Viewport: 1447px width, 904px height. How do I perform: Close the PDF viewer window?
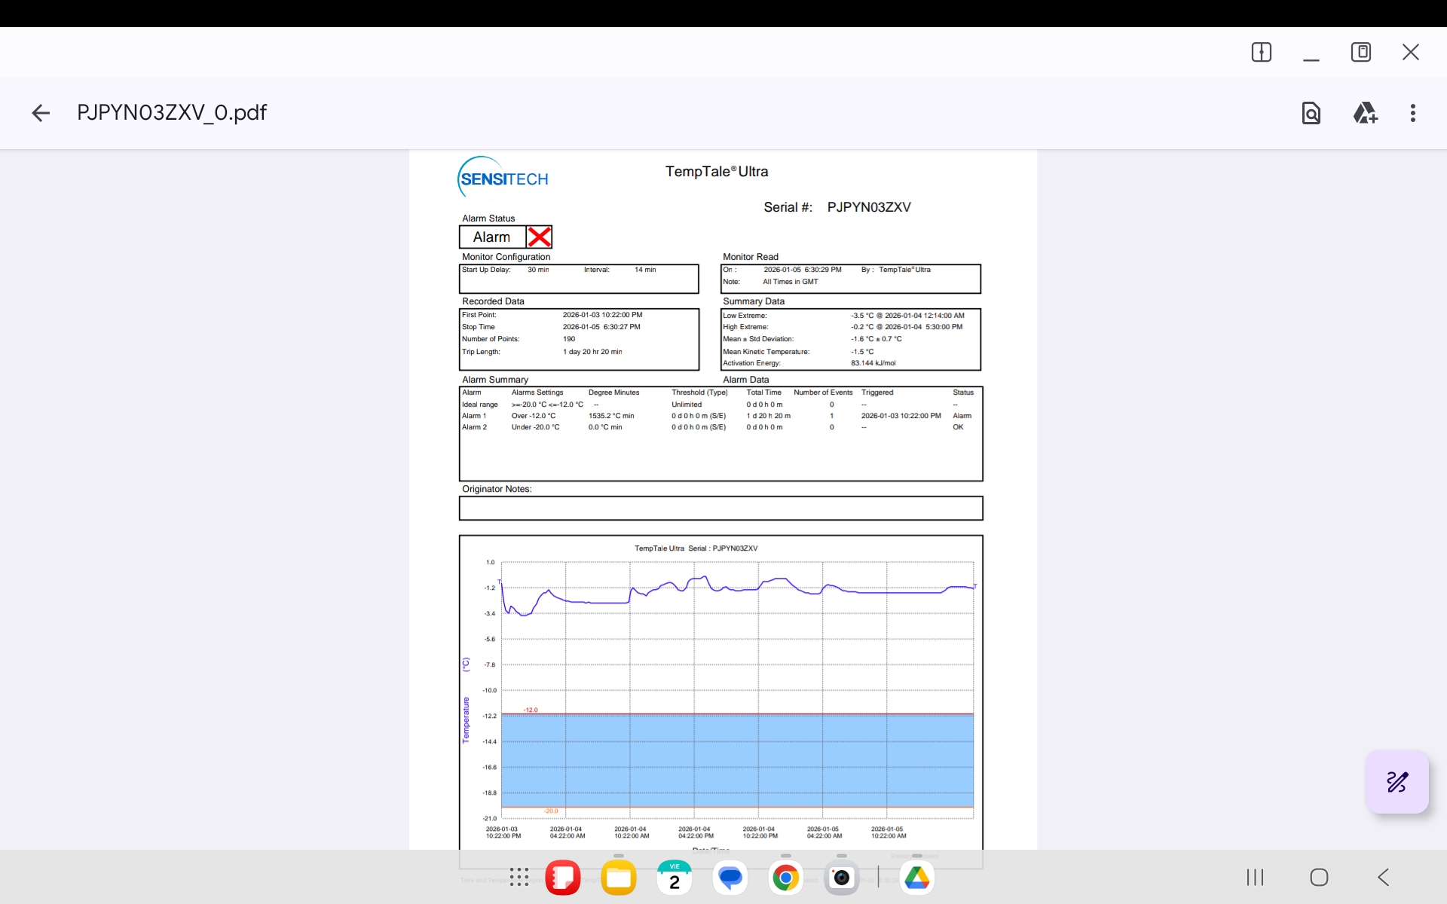coord(1411,52)
